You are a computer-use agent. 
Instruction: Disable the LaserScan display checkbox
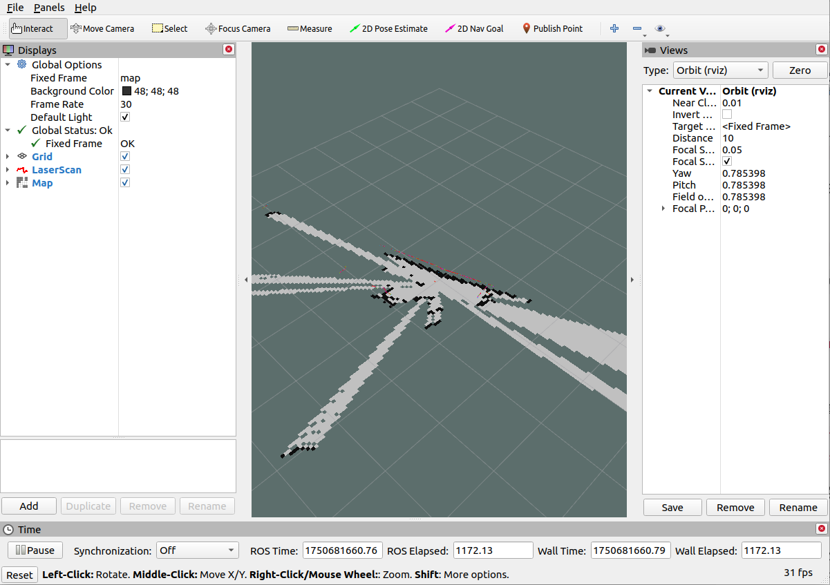click(x=125, y=169)
